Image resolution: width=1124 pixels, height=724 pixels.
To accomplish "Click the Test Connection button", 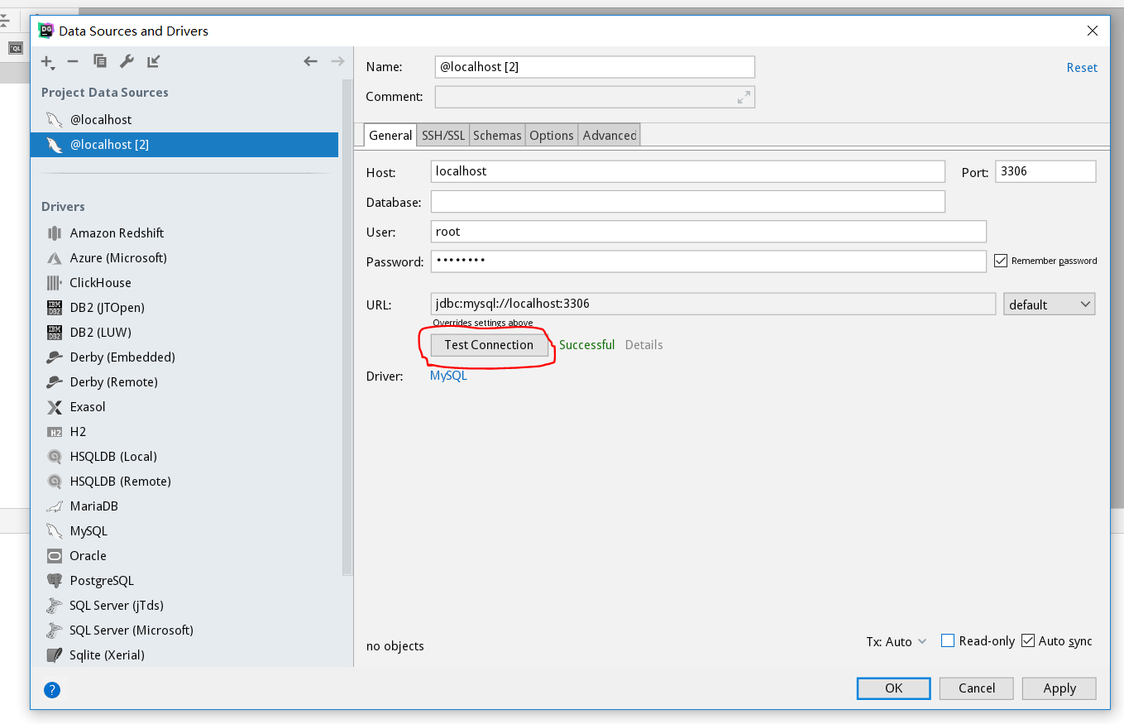I will click(x=489, y=345).
